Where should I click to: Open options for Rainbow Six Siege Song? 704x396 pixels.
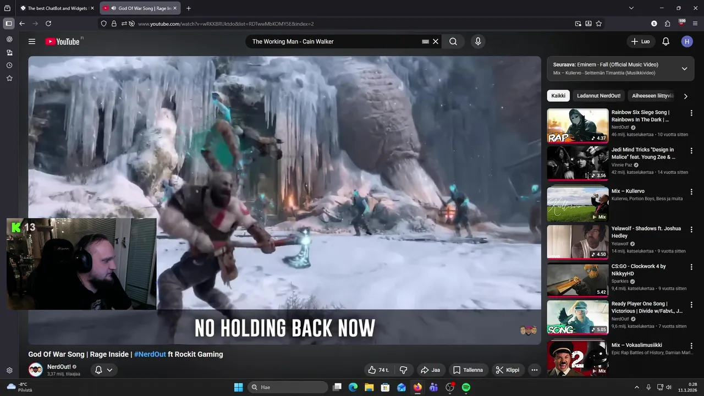(x=691, y=112)
